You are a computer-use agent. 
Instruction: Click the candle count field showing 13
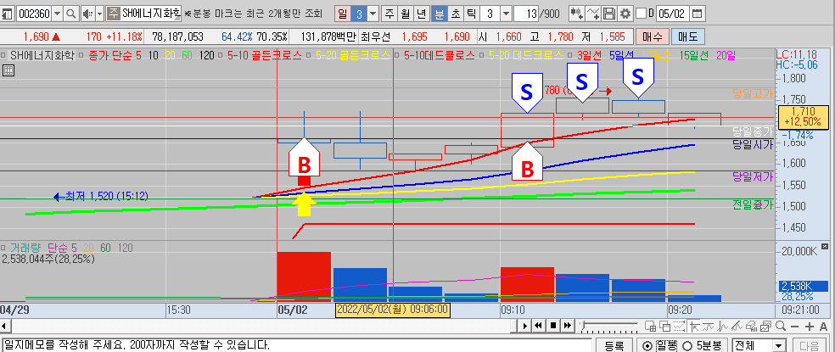(x=527, y=14)
